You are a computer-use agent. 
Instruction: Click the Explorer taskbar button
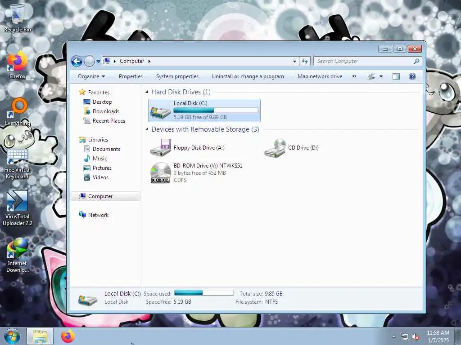pos(40,336)
